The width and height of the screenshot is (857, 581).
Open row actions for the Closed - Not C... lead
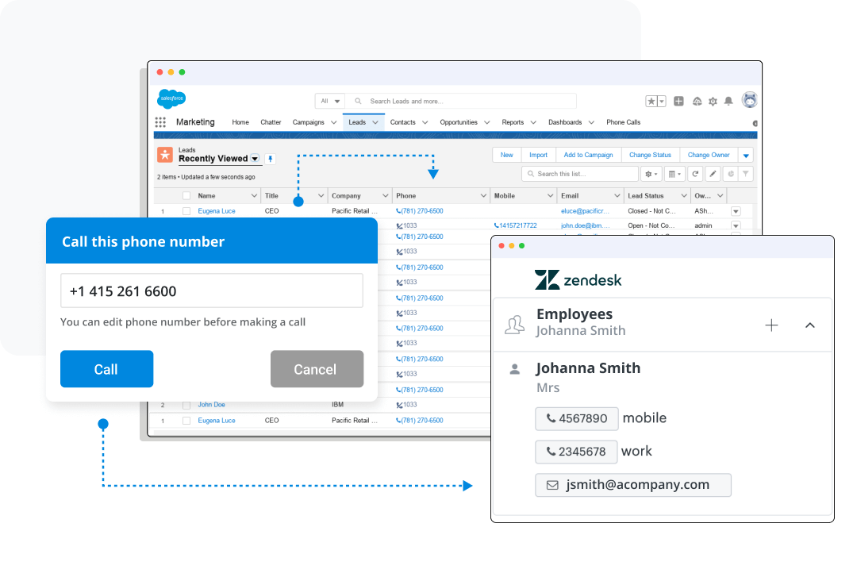pos(736,211)
